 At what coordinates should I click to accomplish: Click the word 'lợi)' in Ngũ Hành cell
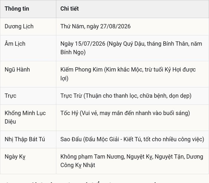click(x=64, y=79)
